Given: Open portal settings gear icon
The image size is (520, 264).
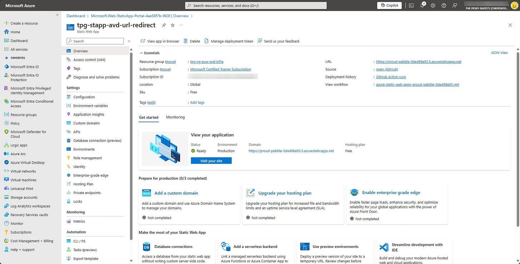Looking at the screenshot, I should (433, 5).
